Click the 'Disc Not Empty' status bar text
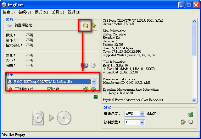Image resolution: width=201 pixels, height=139 pixels. (x=13, y=135)
